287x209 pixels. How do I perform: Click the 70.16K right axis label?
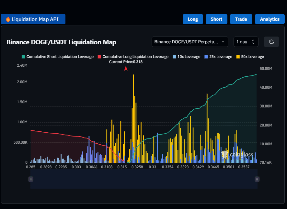click(266, 162)
